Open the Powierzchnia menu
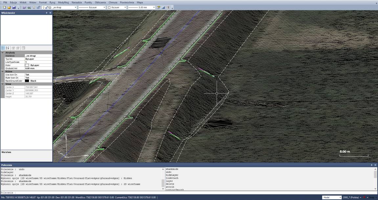Viewport: 378px width, 200px height. pos(127,2)
